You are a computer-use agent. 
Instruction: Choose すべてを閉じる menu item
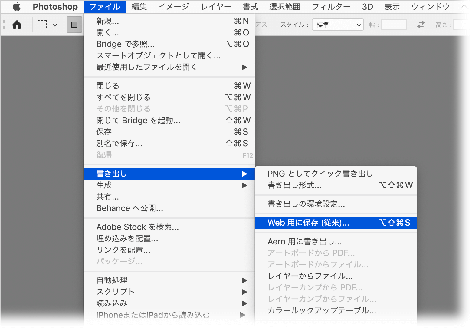click(169, 97)
